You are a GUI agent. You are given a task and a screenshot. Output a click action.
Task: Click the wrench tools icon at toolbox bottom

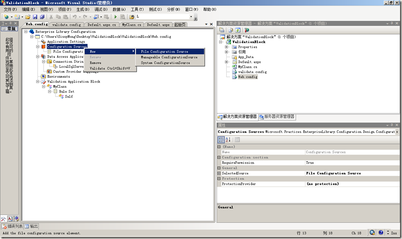point(3,219)
